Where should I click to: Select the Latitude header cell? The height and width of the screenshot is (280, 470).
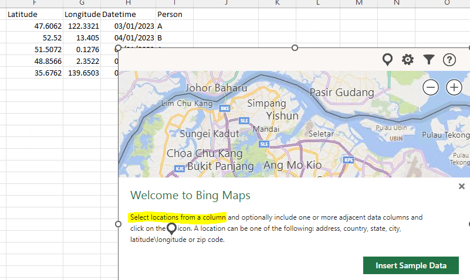click(x=35, y=14)
